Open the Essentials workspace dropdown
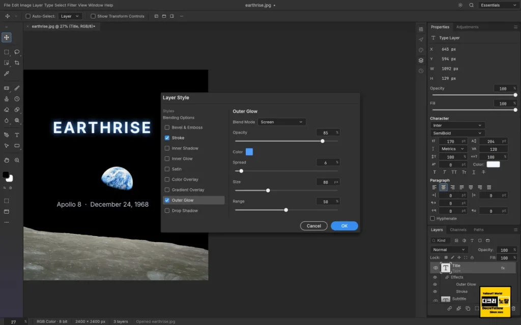The image size is (521, 325). pyautogui.click(x=498, y=5)
